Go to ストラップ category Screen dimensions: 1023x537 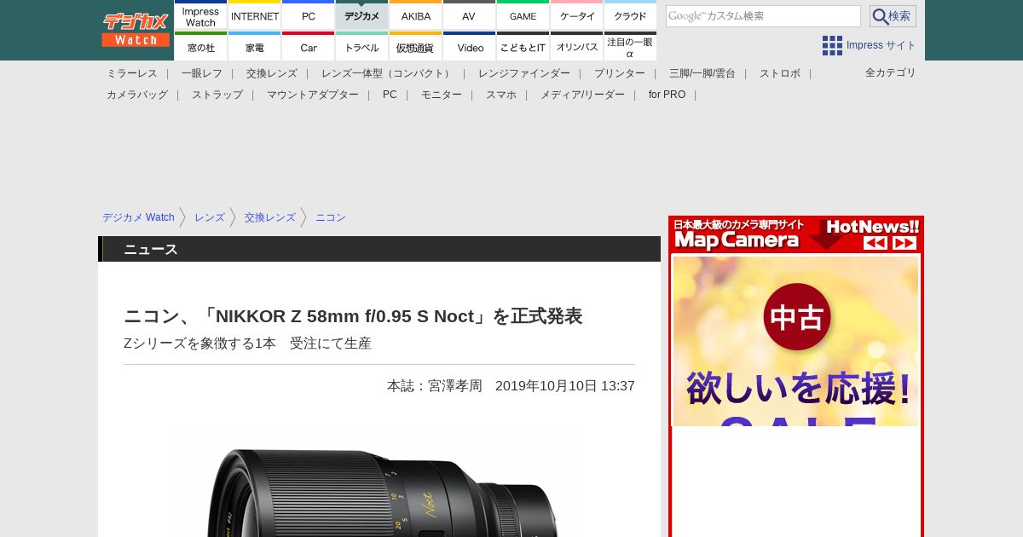pos(217,95)
